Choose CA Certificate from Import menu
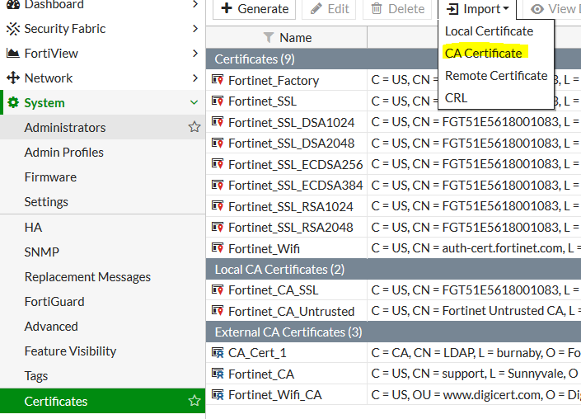The width and height of the screenshot is (581, 419). [483, 54]
